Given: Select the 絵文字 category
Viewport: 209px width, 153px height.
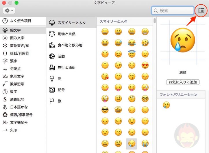Looking at the screenshot, I should (x=23, y=30).
